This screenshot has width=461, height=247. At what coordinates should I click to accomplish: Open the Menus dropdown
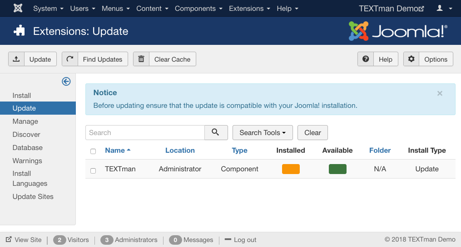(x=115, y=9)
